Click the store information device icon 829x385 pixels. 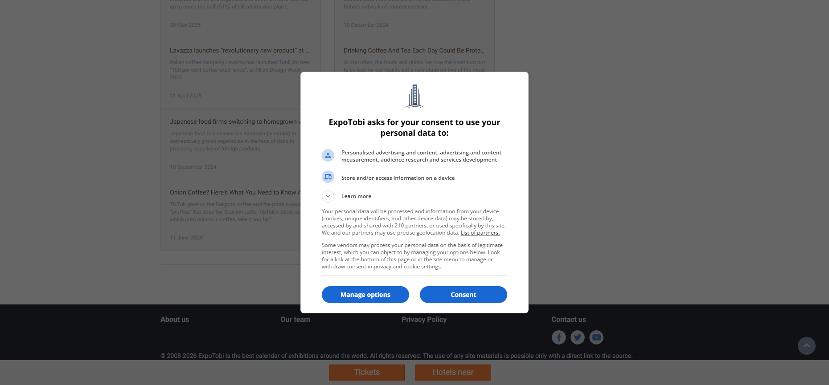click(328, 177)
